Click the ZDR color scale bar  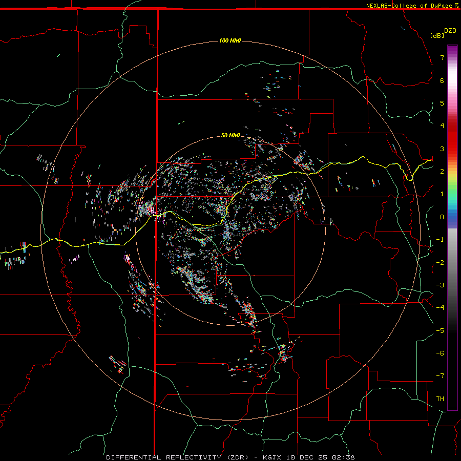pyautogui.click(x=452, y=228)
